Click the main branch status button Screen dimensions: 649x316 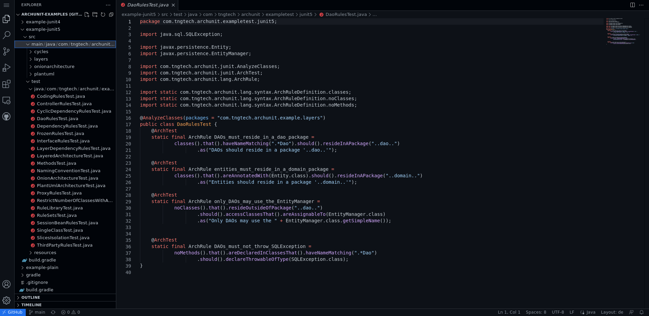click(37, 312)
